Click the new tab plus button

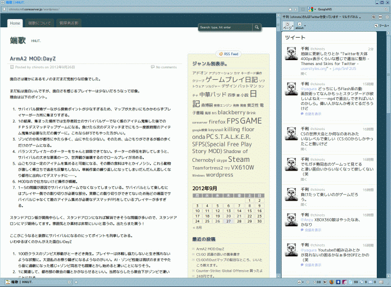pyautogui.click(x=76, y=282)
